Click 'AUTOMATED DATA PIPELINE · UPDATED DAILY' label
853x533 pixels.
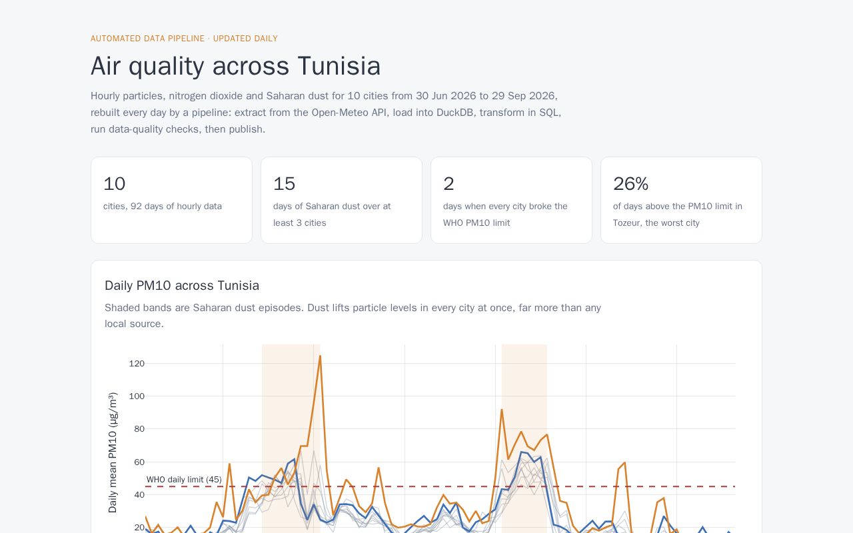(184, 39)
